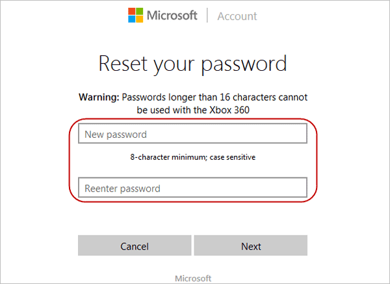Click the Reset your password heading
The image size is (390, 284).
[x=192, y=64]
